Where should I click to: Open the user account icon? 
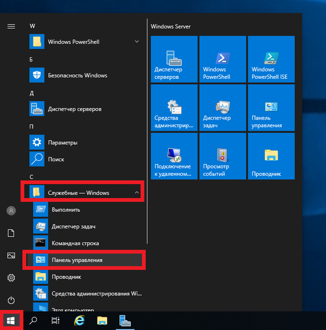click(x=11, y=210)
